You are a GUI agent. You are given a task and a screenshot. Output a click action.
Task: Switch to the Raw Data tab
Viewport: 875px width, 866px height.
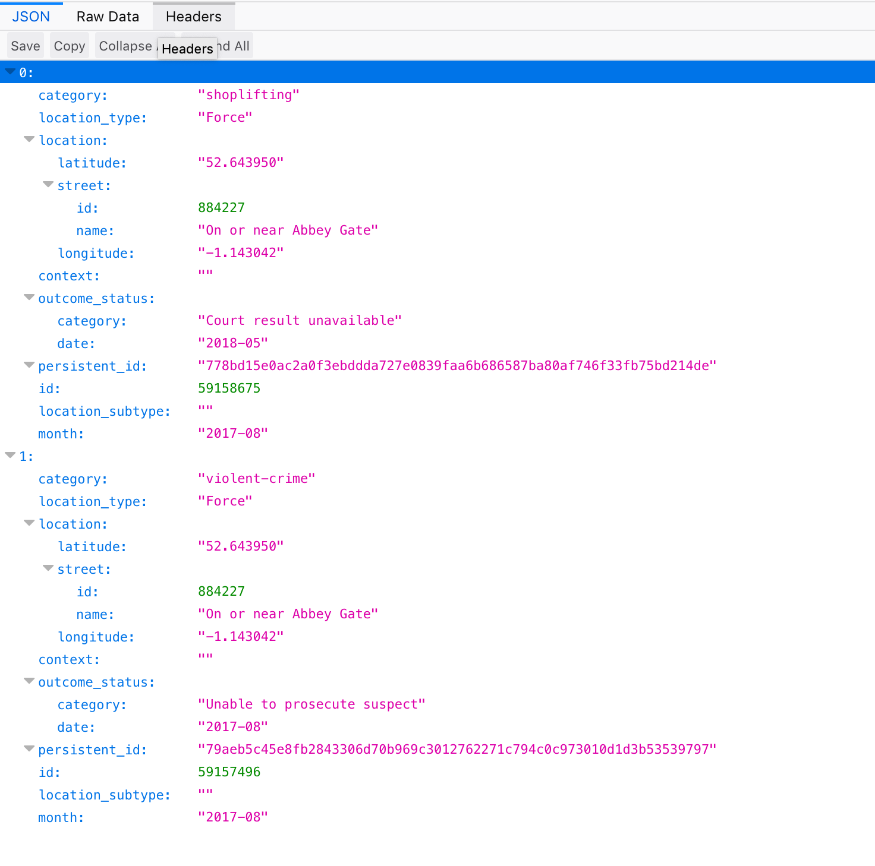pyautogui.click(x=108, y=17)
